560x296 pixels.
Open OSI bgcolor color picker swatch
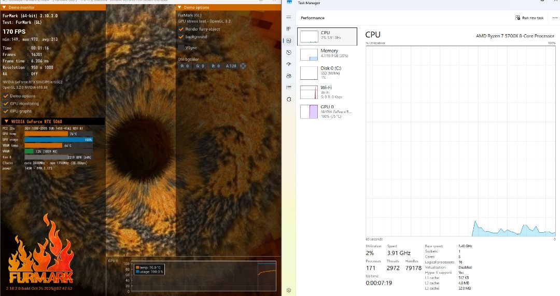tap(243, 66)
